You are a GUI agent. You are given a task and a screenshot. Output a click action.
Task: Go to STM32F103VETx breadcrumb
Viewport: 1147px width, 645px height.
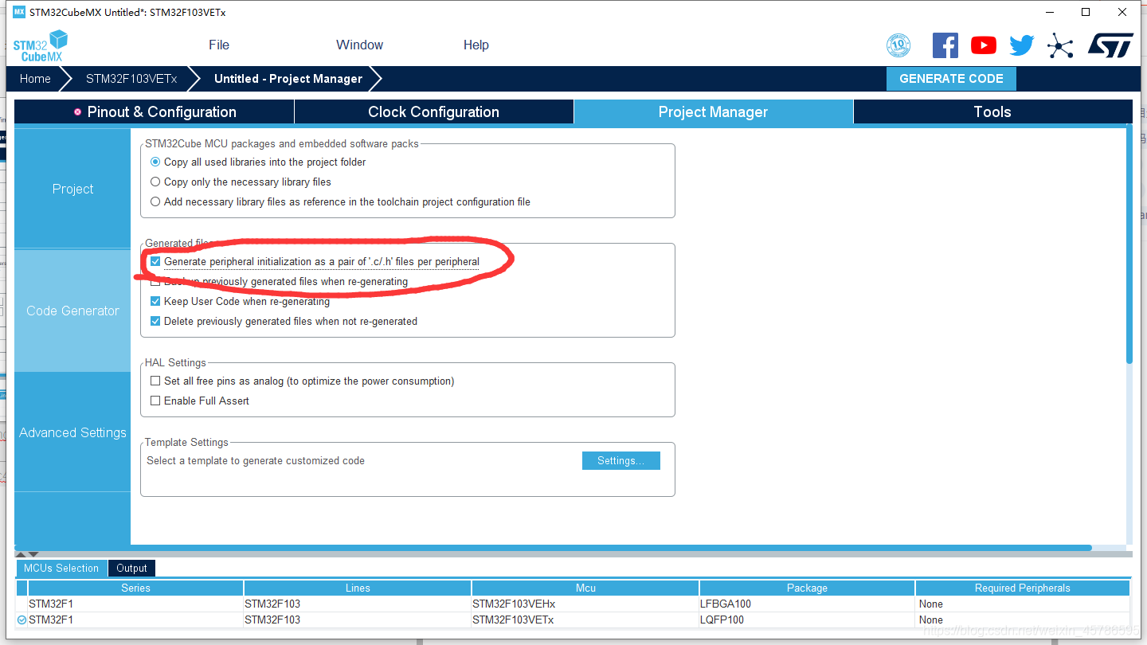(131, 79)
